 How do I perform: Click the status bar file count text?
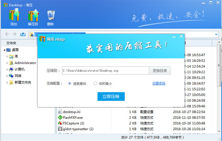coord(152,137)
